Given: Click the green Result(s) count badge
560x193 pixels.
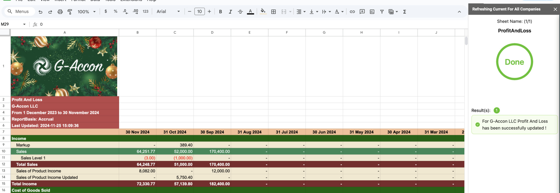Looking at the screenshot, I should pos(497,110).
